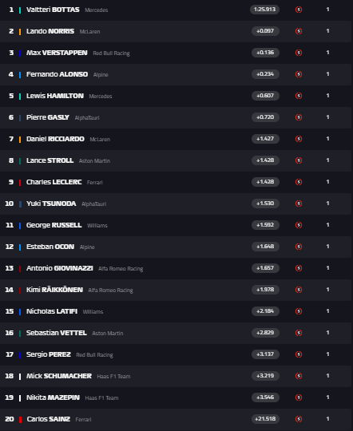
Task: Click the 1:25.913 lap time badge
Action: point(264,10)
